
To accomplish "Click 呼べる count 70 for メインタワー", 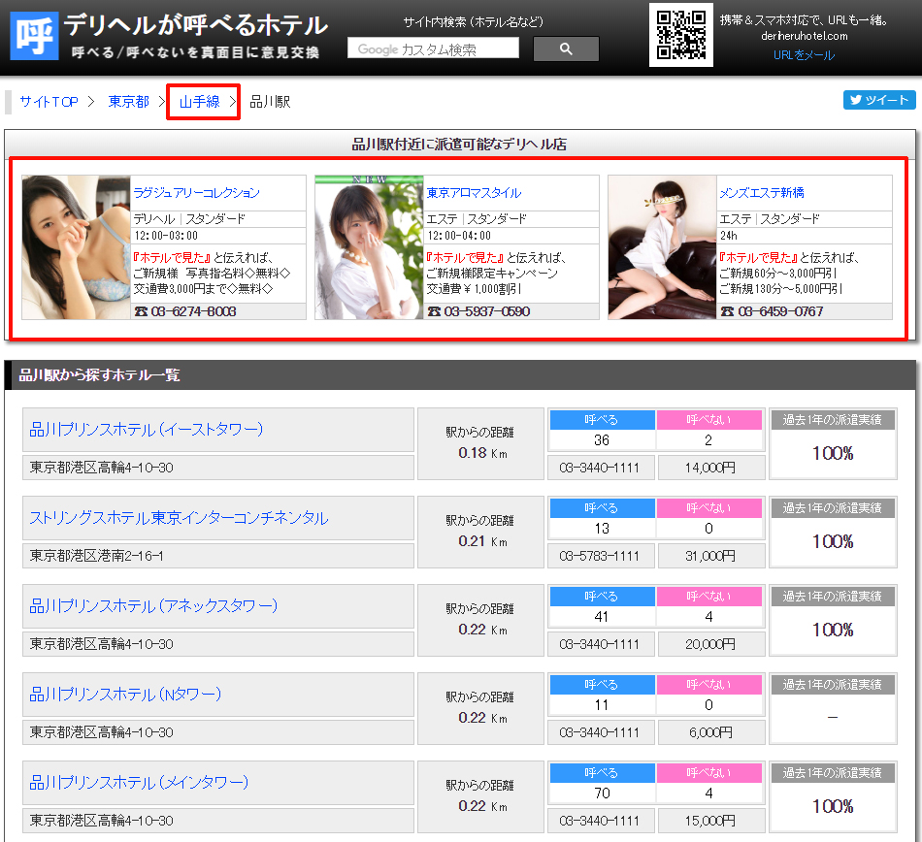I will tap(602, 793).
